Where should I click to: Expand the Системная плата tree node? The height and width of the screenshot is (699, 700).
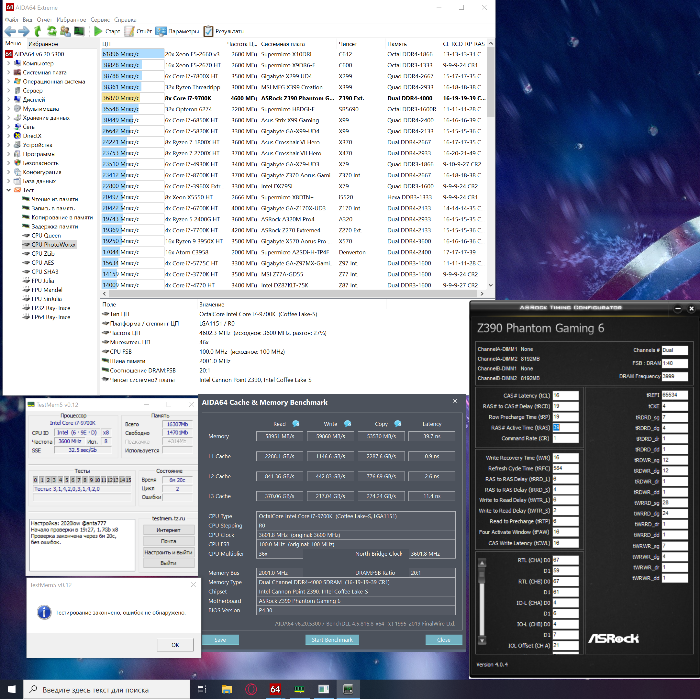click(x=9, y=72)
